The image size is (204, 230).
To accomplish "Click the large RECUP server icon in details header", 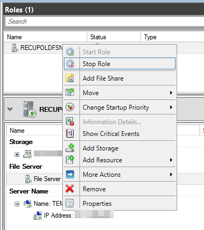I will coord(30,109).
